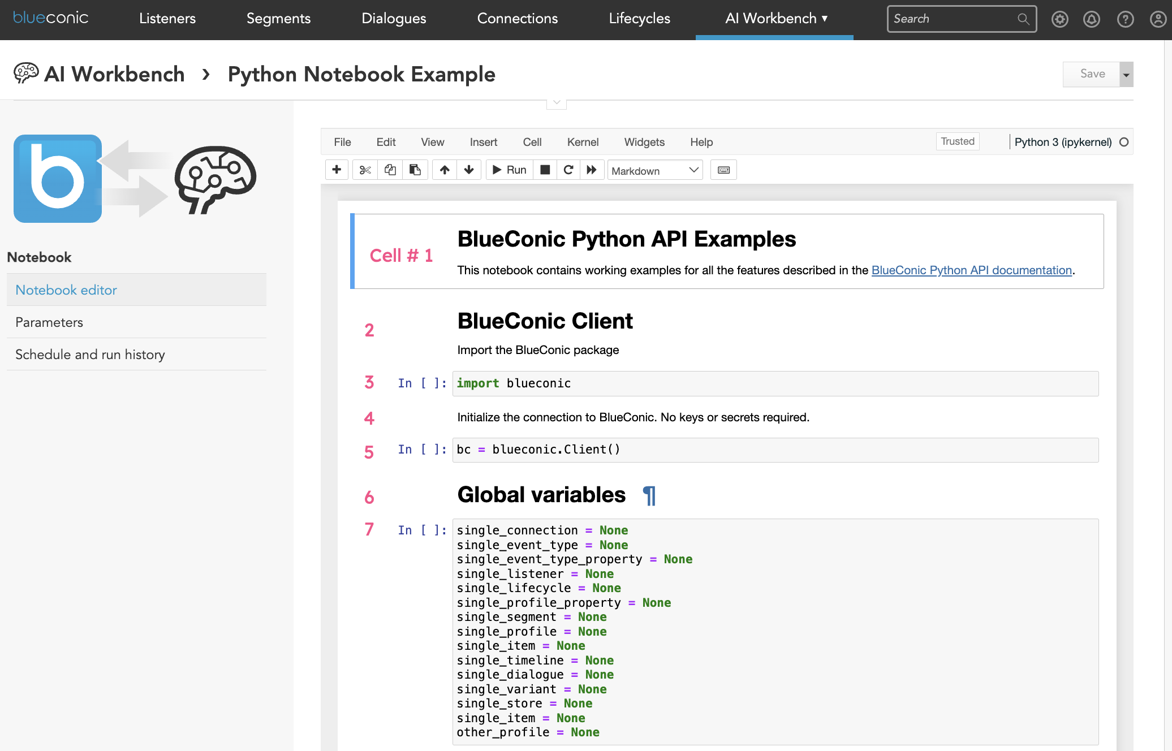Viewport: 1172px width, 751px height.
Task: Paste cells below icon
Action: [x=415, y=170]
